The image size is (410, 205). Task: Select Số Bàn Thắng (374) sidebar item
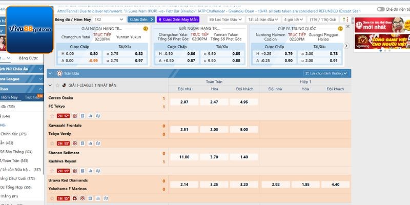coord(16,152)
